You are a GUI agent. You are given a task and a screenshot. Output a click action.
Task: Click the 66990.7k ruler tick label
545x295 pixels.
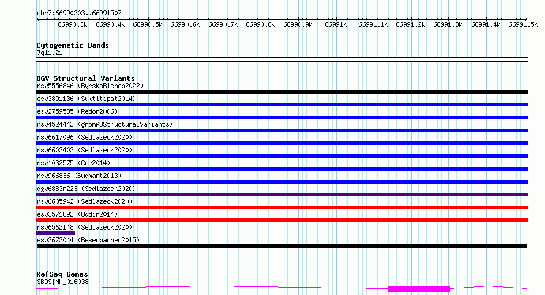[x=223, y=25]
